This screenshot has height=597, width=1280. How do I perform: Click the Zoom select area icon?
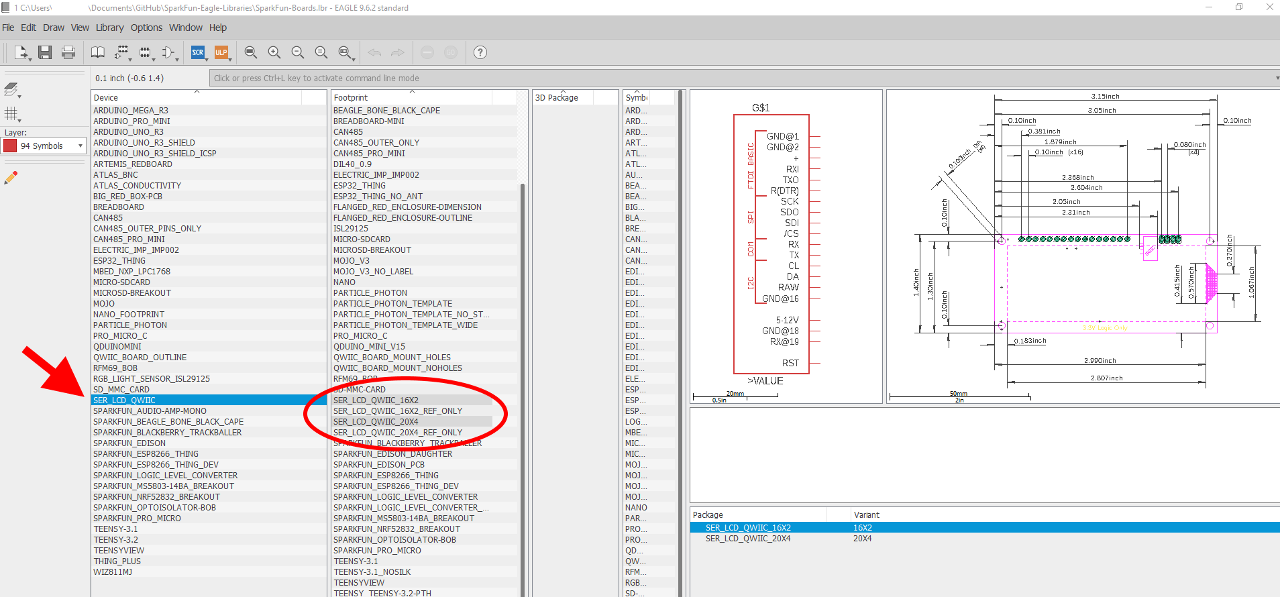pos(344,52)
